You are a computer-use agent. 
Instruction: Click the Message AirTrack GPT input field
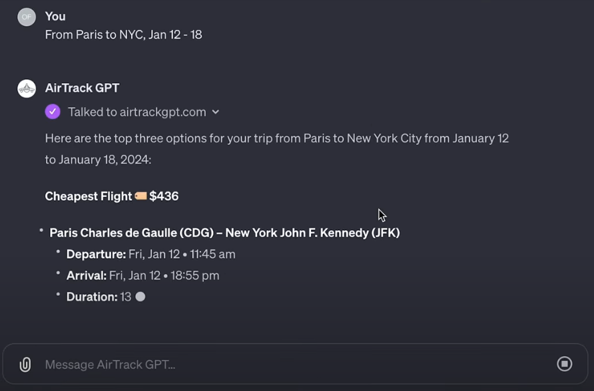(296, 364)
